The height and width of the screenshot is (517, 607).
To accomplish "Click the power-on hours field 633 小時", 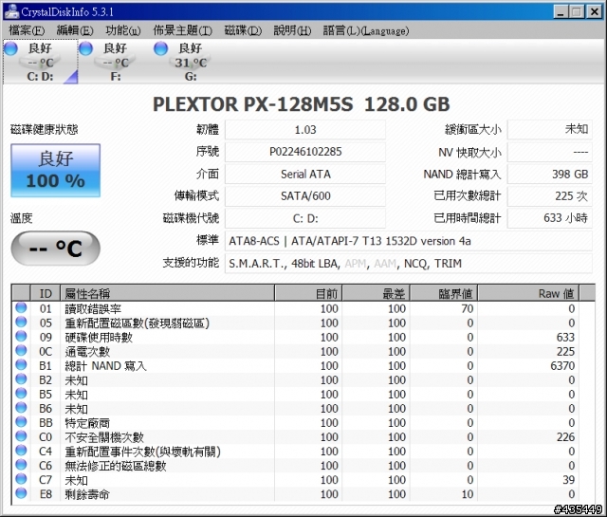I will [x=550, y=218].
